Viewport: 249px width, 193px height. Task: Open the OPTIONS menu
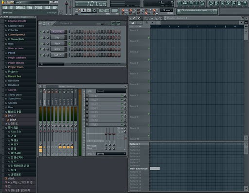click(x=38, y=8)
